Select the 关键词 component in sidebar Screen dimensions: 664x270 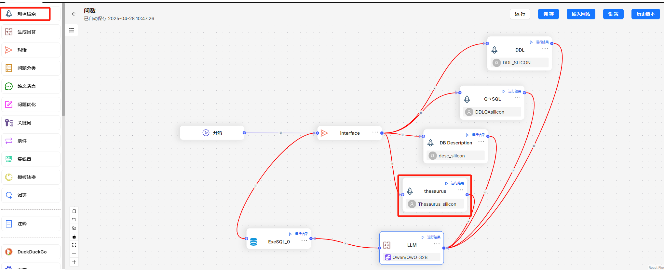pos(31,123)
